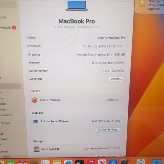Viewport: 164px width, 164px height.
Task: Open the Discover notification banner text
Action: (x=156, y=5)
